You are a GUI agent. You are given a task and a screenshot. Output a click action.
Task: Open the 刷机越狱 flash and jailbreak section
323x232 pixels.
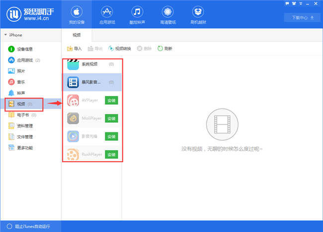(198, 14)
